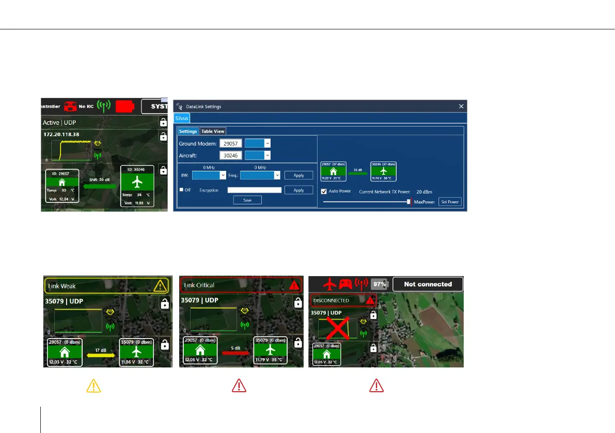615x433 pixels.
Task: Click Save in DataLink Settings
Action: (247, 200)
